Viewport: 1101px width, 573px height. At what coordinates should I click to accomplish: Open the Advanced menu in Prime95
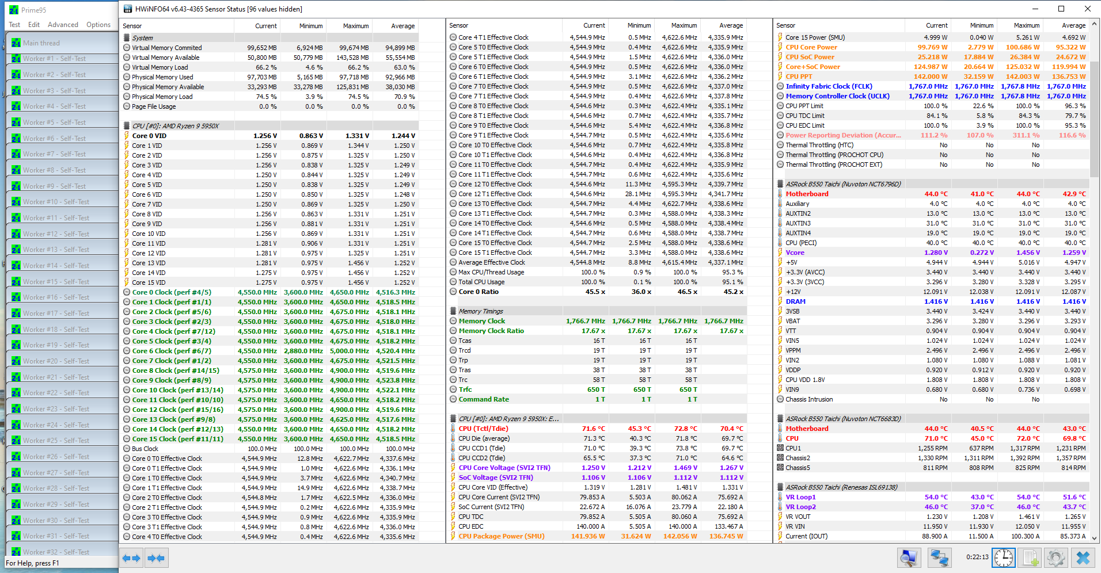coord(63,25)
